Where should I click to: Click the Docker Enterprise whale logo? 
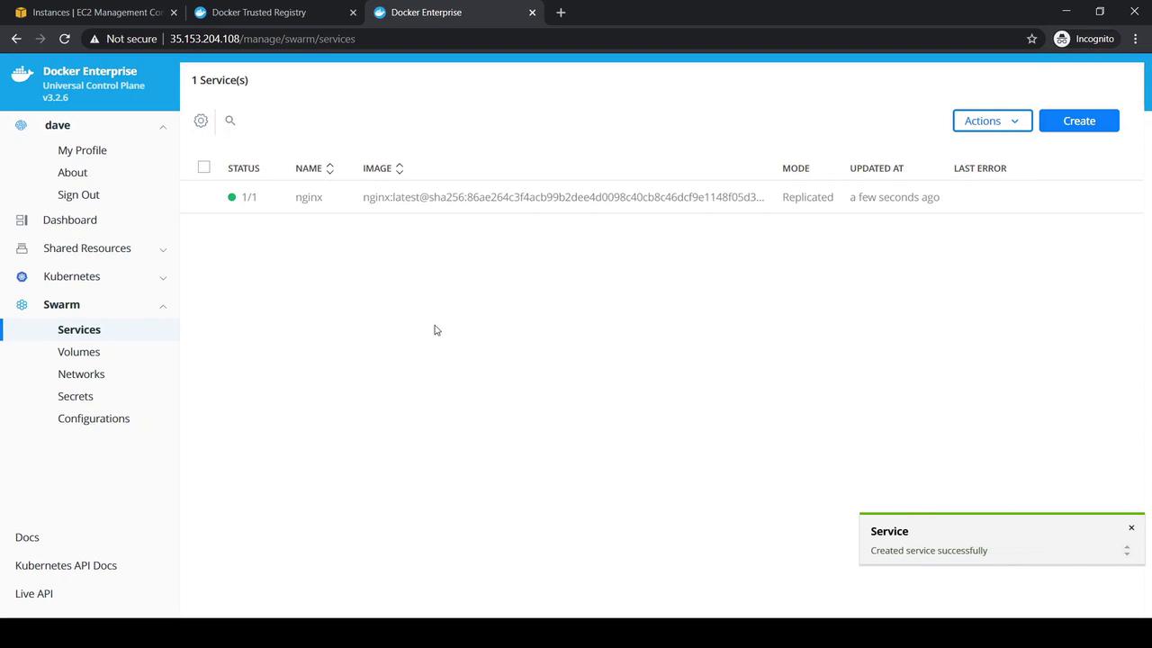[x=22, y=74]
